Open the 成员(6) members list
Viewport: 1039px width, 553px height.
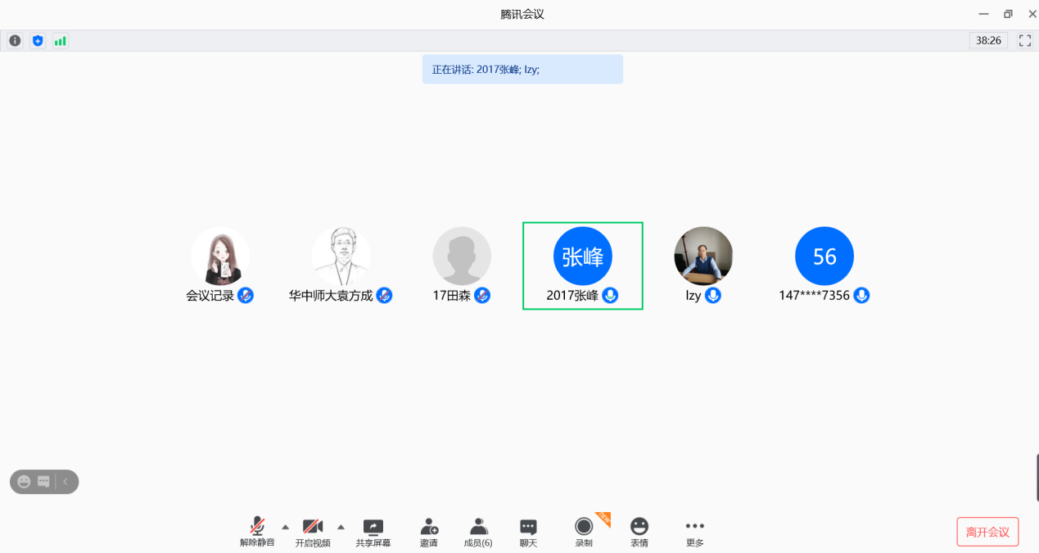point(478,532)
